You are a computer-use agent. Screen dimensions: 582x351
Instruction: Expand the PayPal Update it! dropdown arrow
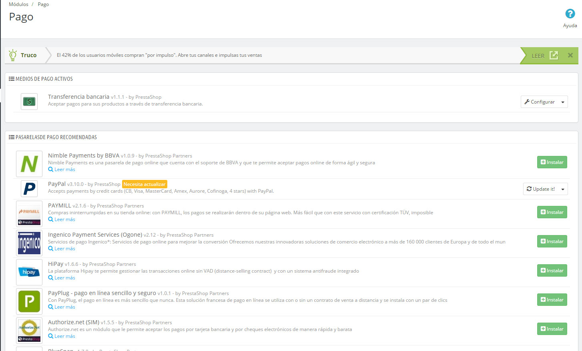point(563,189)
